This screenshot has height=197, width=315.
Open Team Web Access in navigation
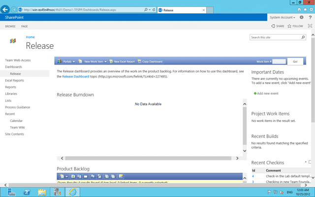[18, 60]
